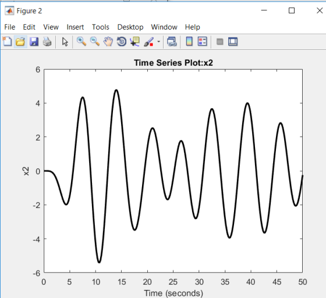Print the figure with the printer icon
Image resolution: width=326 pixels, height=298 pixels.
pos(47,41)
